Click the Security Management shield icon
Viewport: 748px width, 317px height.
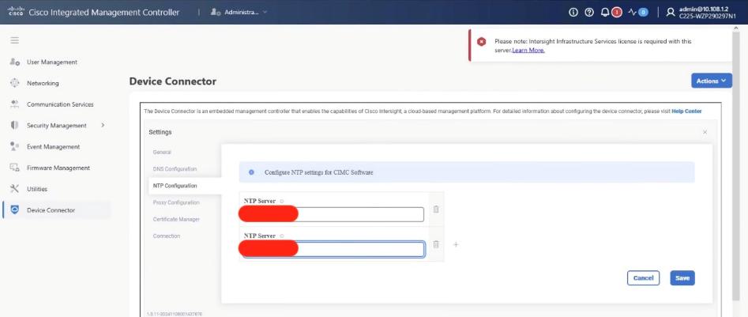tap(15, 125)
